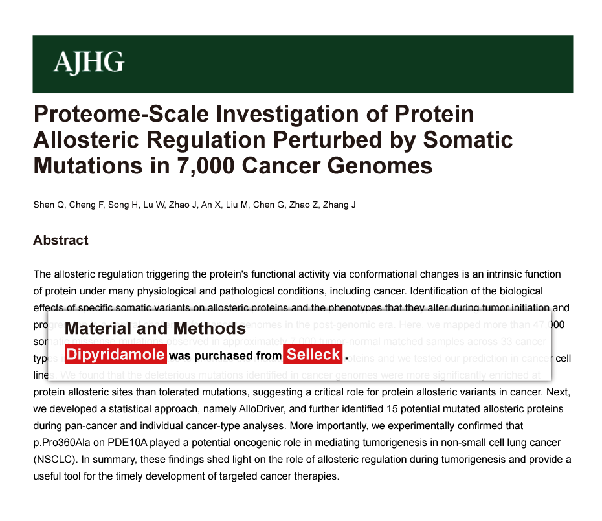602x521 pixels.
Task: Click author name An X
Action: coord(210,205)
